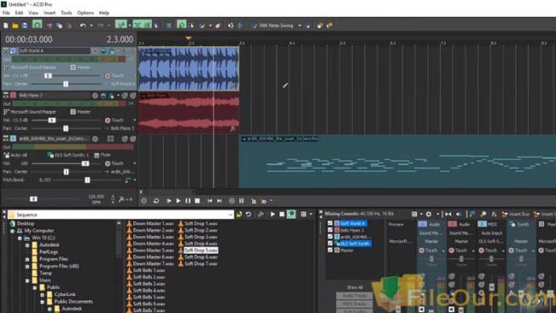Toggle Loop Playback in transport bar
This screenshot has width=556, height=313.
click(156, 201)
